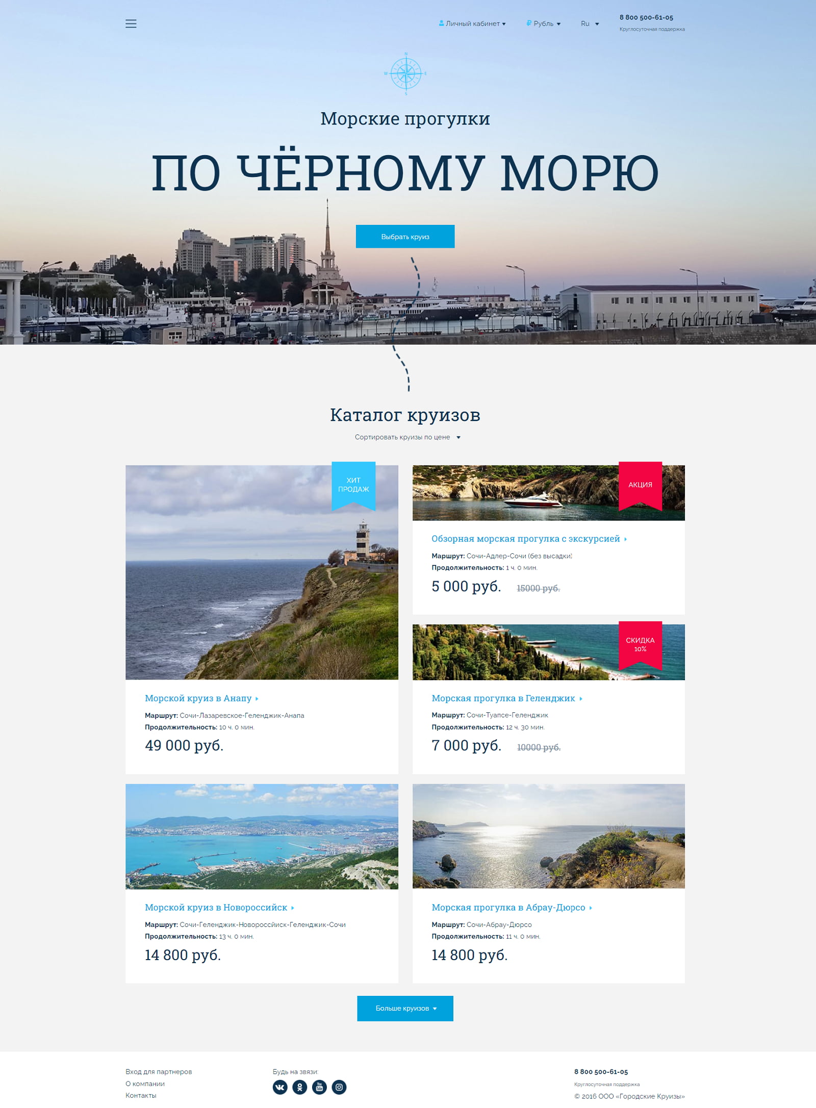Image resolution: width=816 pixels, height=1108 pixels.
Task: Open the Novorossiysk bay panorama photo
Action: (262, 836)
